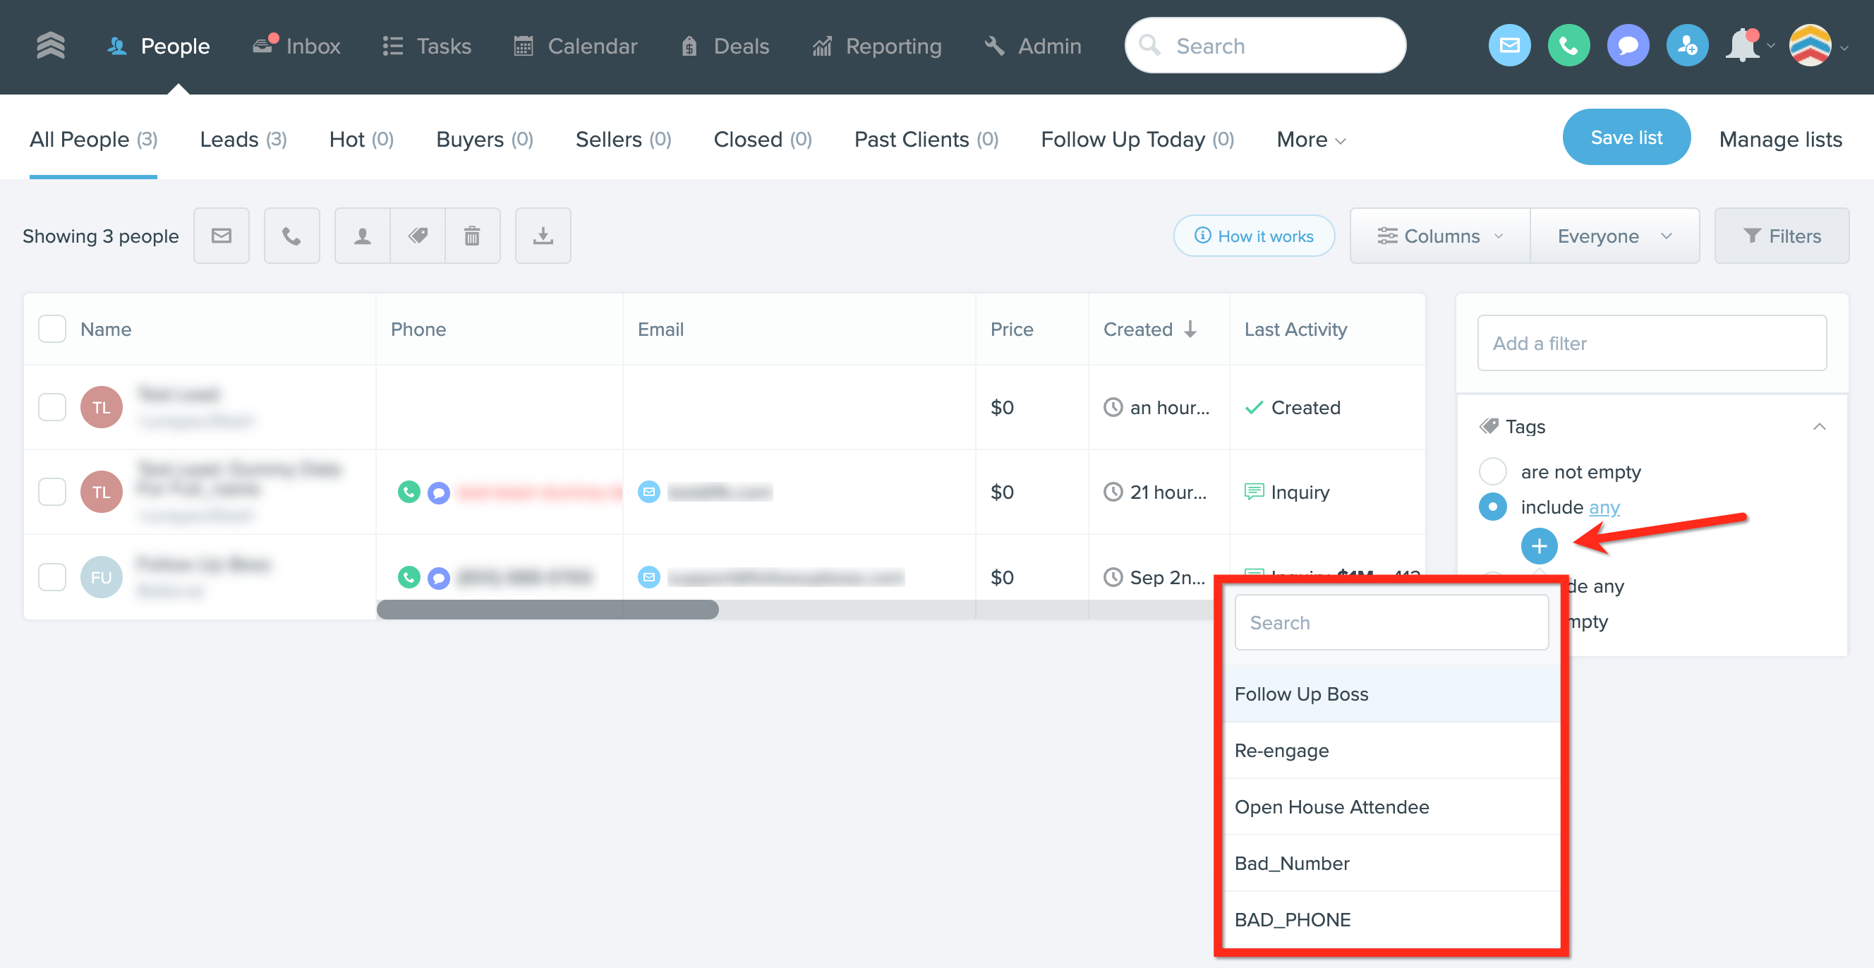Click the bulk call phone icon
This screenshot has width=1874, height=968.
coord(291,236)
